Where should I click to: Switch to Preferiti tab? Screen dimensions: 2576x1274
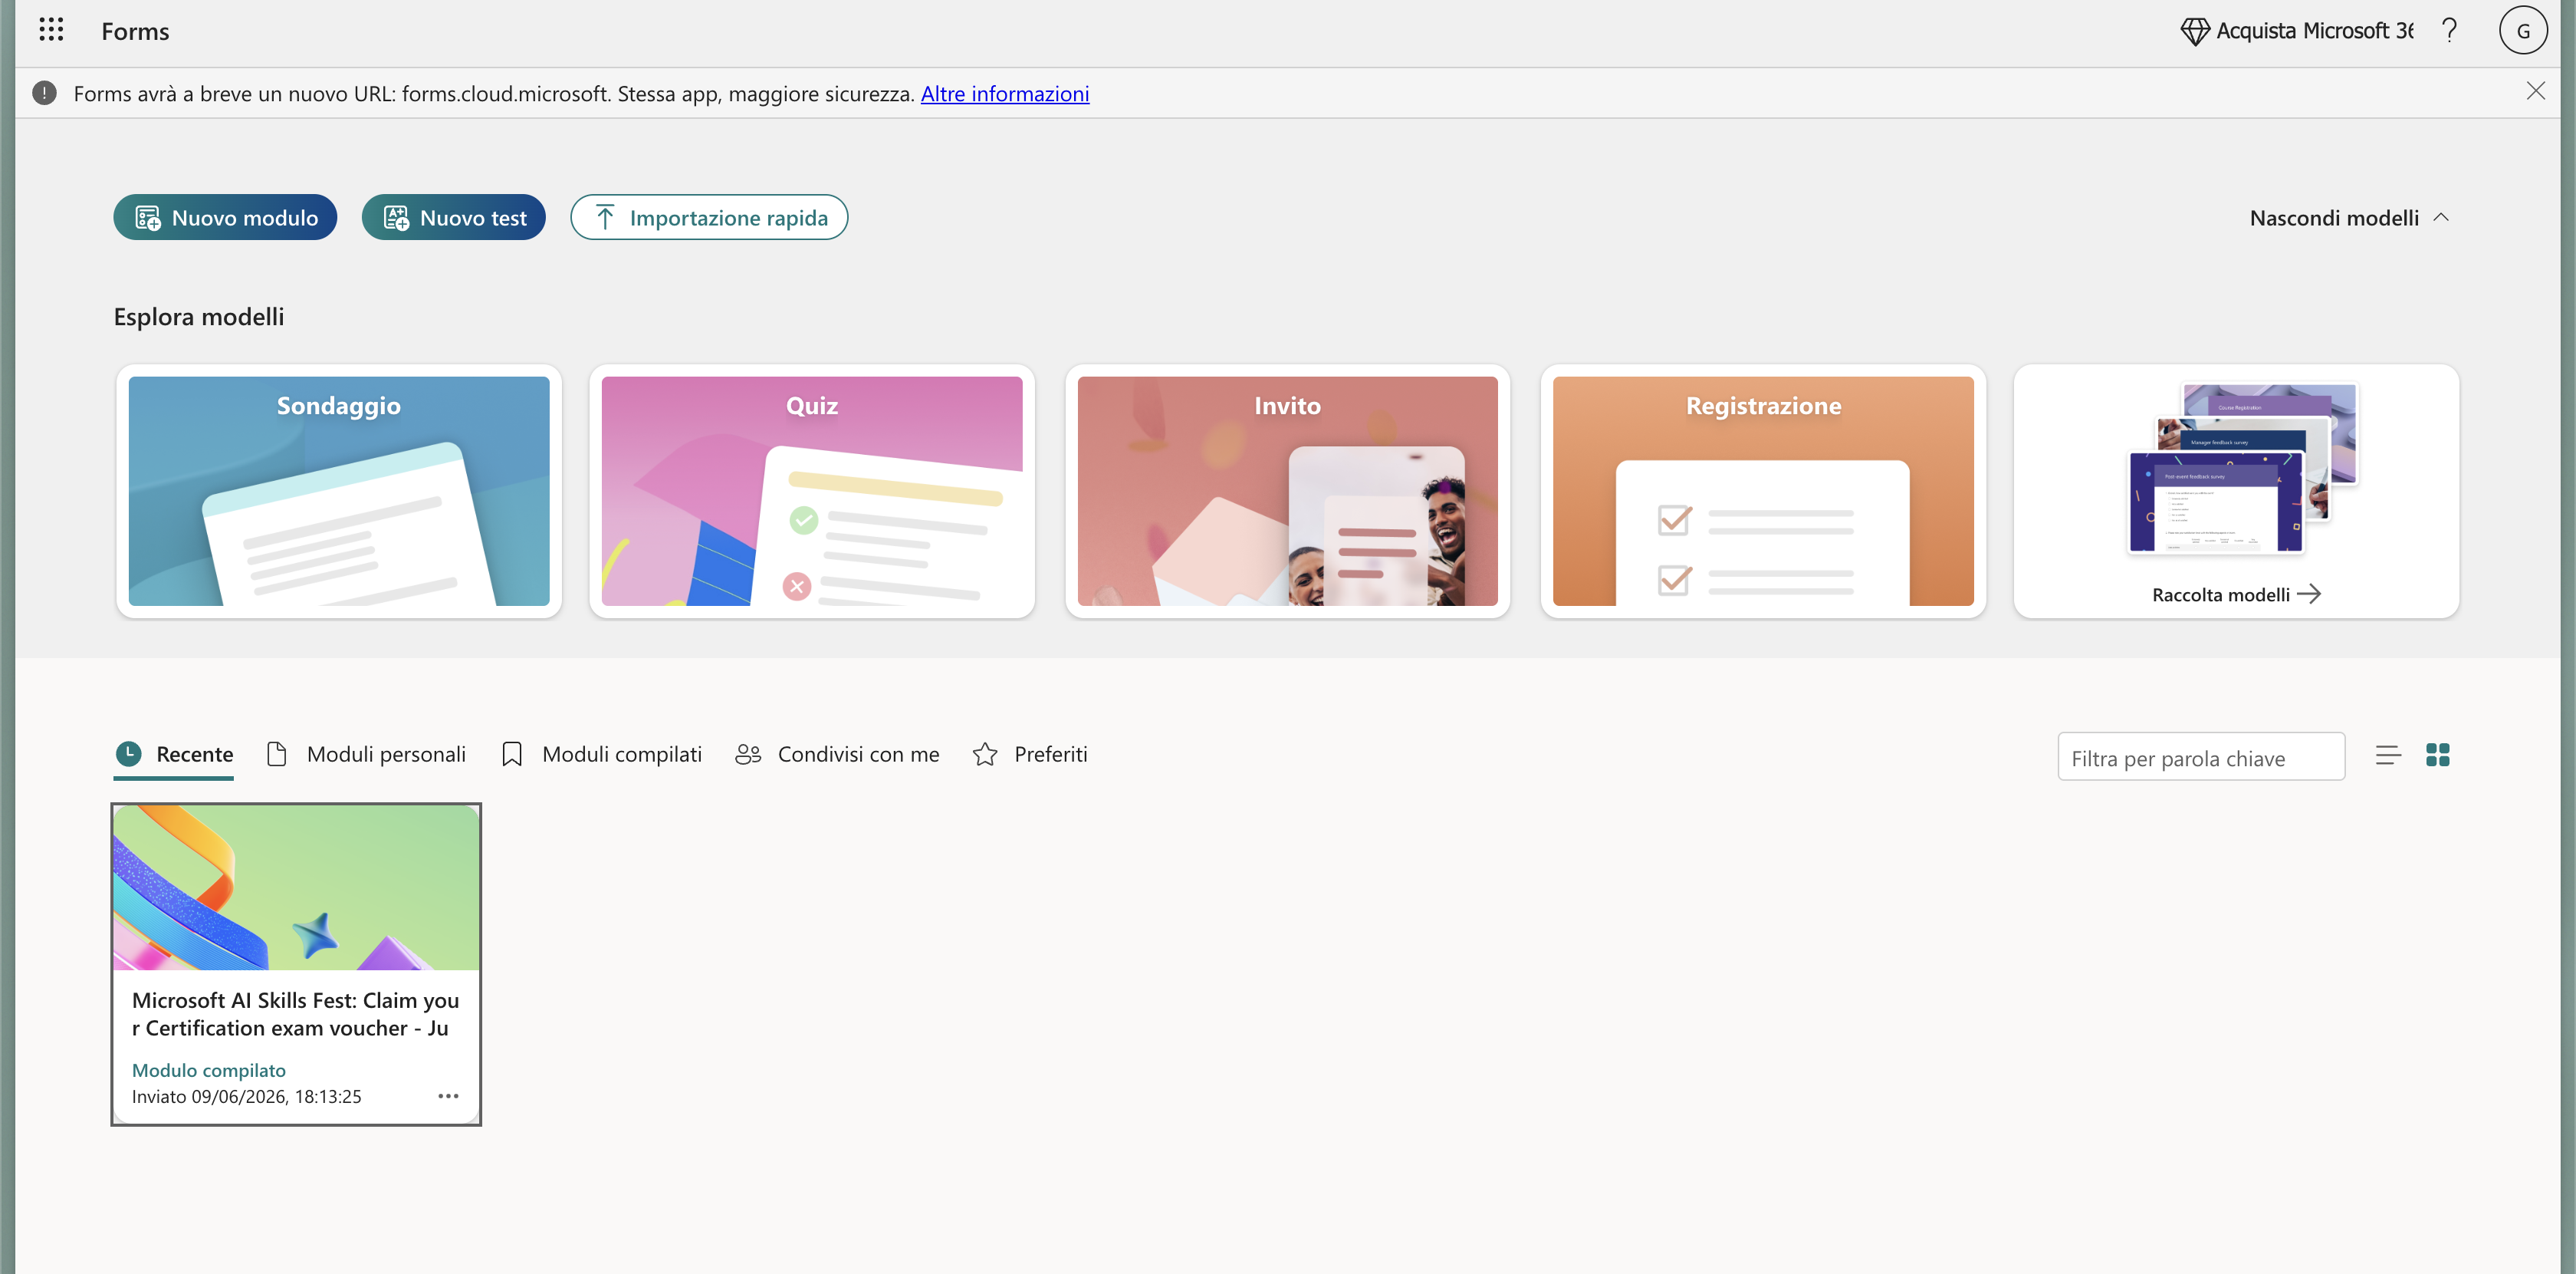tap(1030, 755)
